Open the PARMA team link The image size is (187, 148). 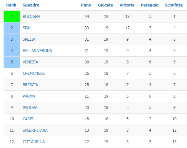[x=29, y=96]
